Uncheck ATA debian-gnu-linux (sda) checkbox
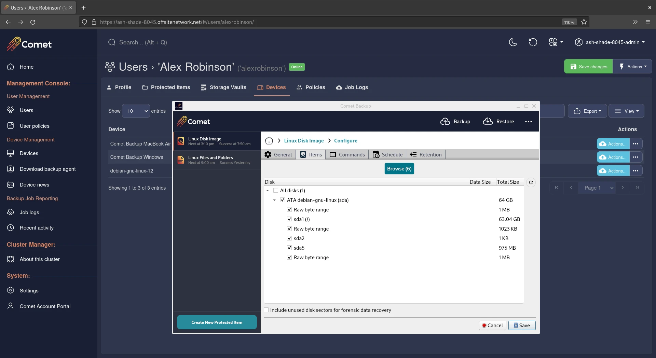The width and height of the screenshot is (656, 358). tap(283, 200)
